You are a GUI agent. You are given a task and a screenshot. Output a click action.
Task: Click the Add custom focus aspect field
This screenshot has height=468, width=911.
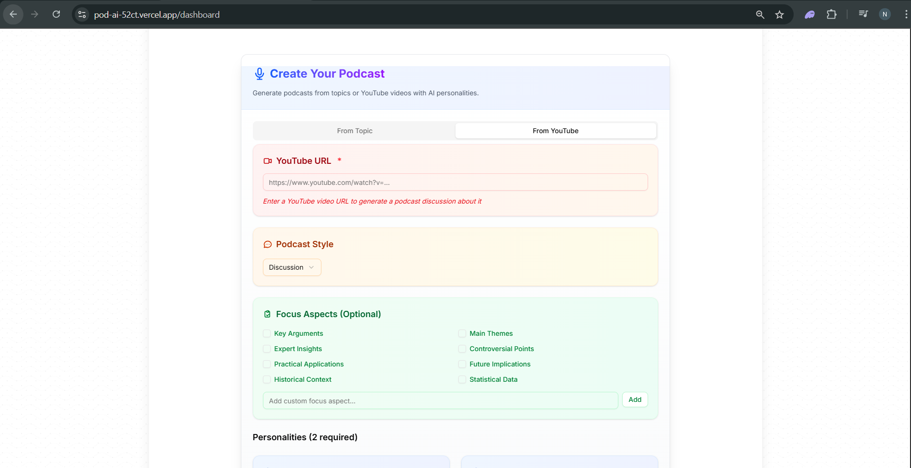point(440,400)
